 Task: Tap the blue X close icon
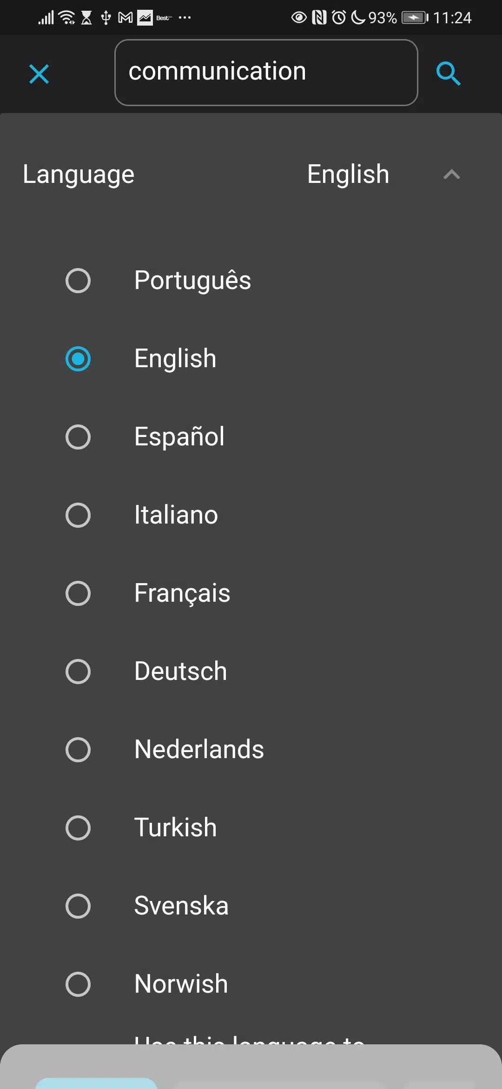[x=39, y=74]
